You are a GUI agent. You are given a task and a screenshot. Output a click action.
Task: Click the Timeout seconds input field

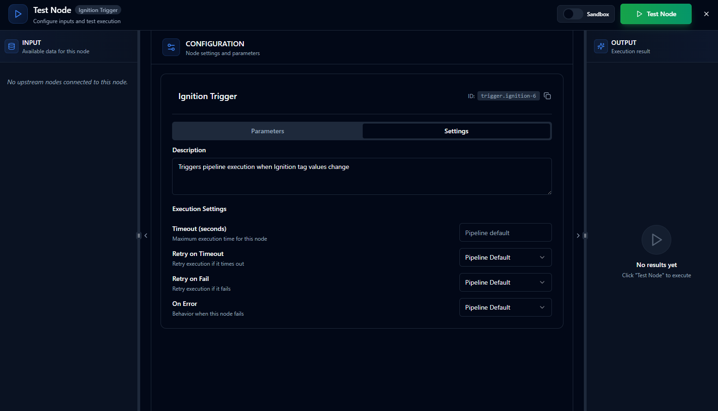pos(505,232)
